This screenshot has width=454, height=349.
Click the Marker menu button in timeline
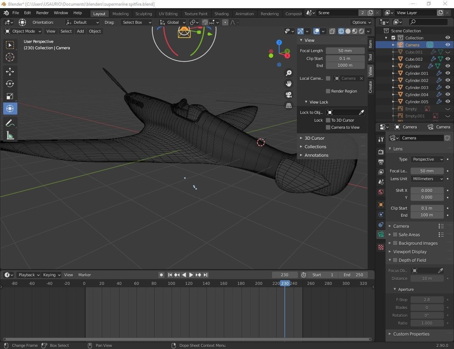click(84, 275)
